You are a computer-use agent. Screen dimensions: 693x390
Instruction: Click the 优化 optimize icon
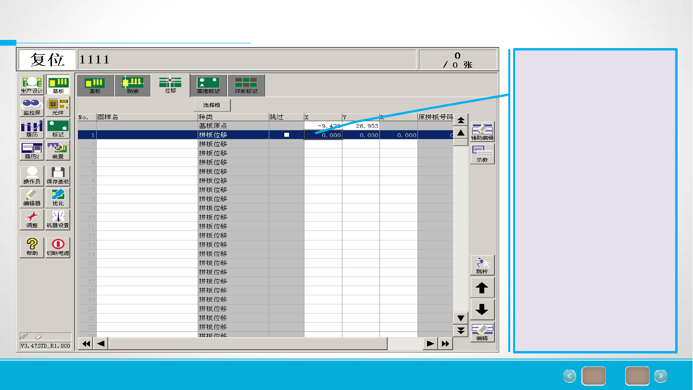coord(58,198)
